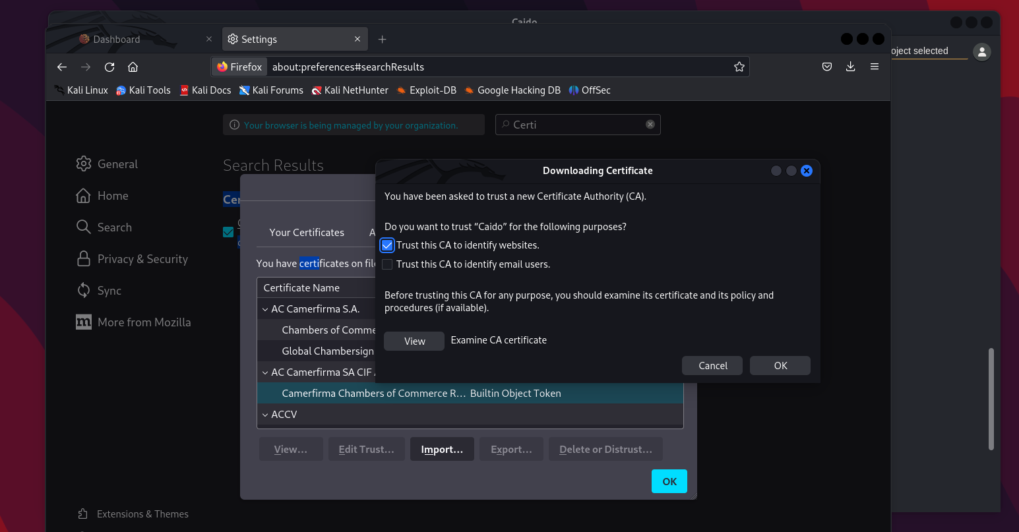Select the Global Chambersign certificate row
The image size is (1019, 532).
pos(317,351)
